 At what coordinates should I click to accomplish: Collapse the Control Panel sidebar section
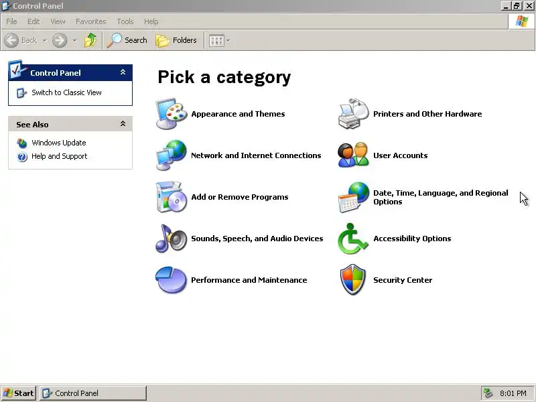pos(123,72)
